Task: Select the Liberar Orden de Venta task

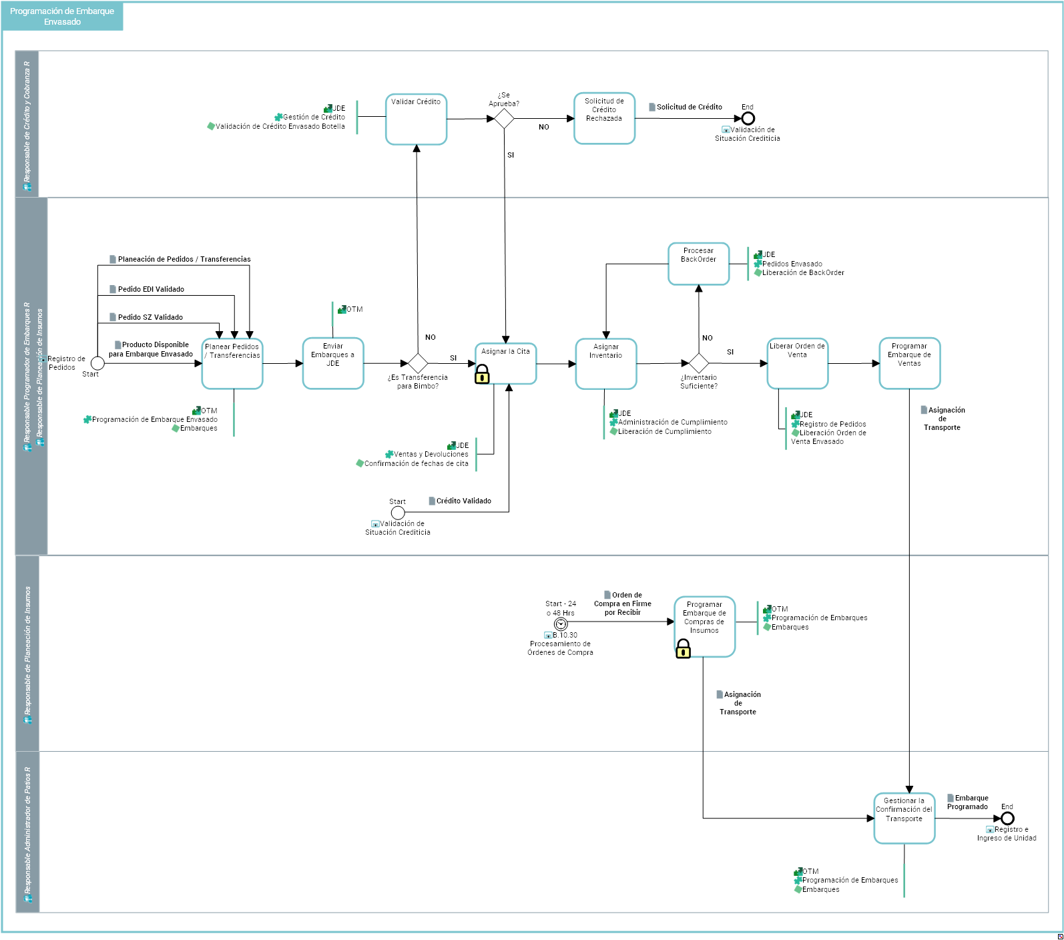Action: (x=798, y=363)
